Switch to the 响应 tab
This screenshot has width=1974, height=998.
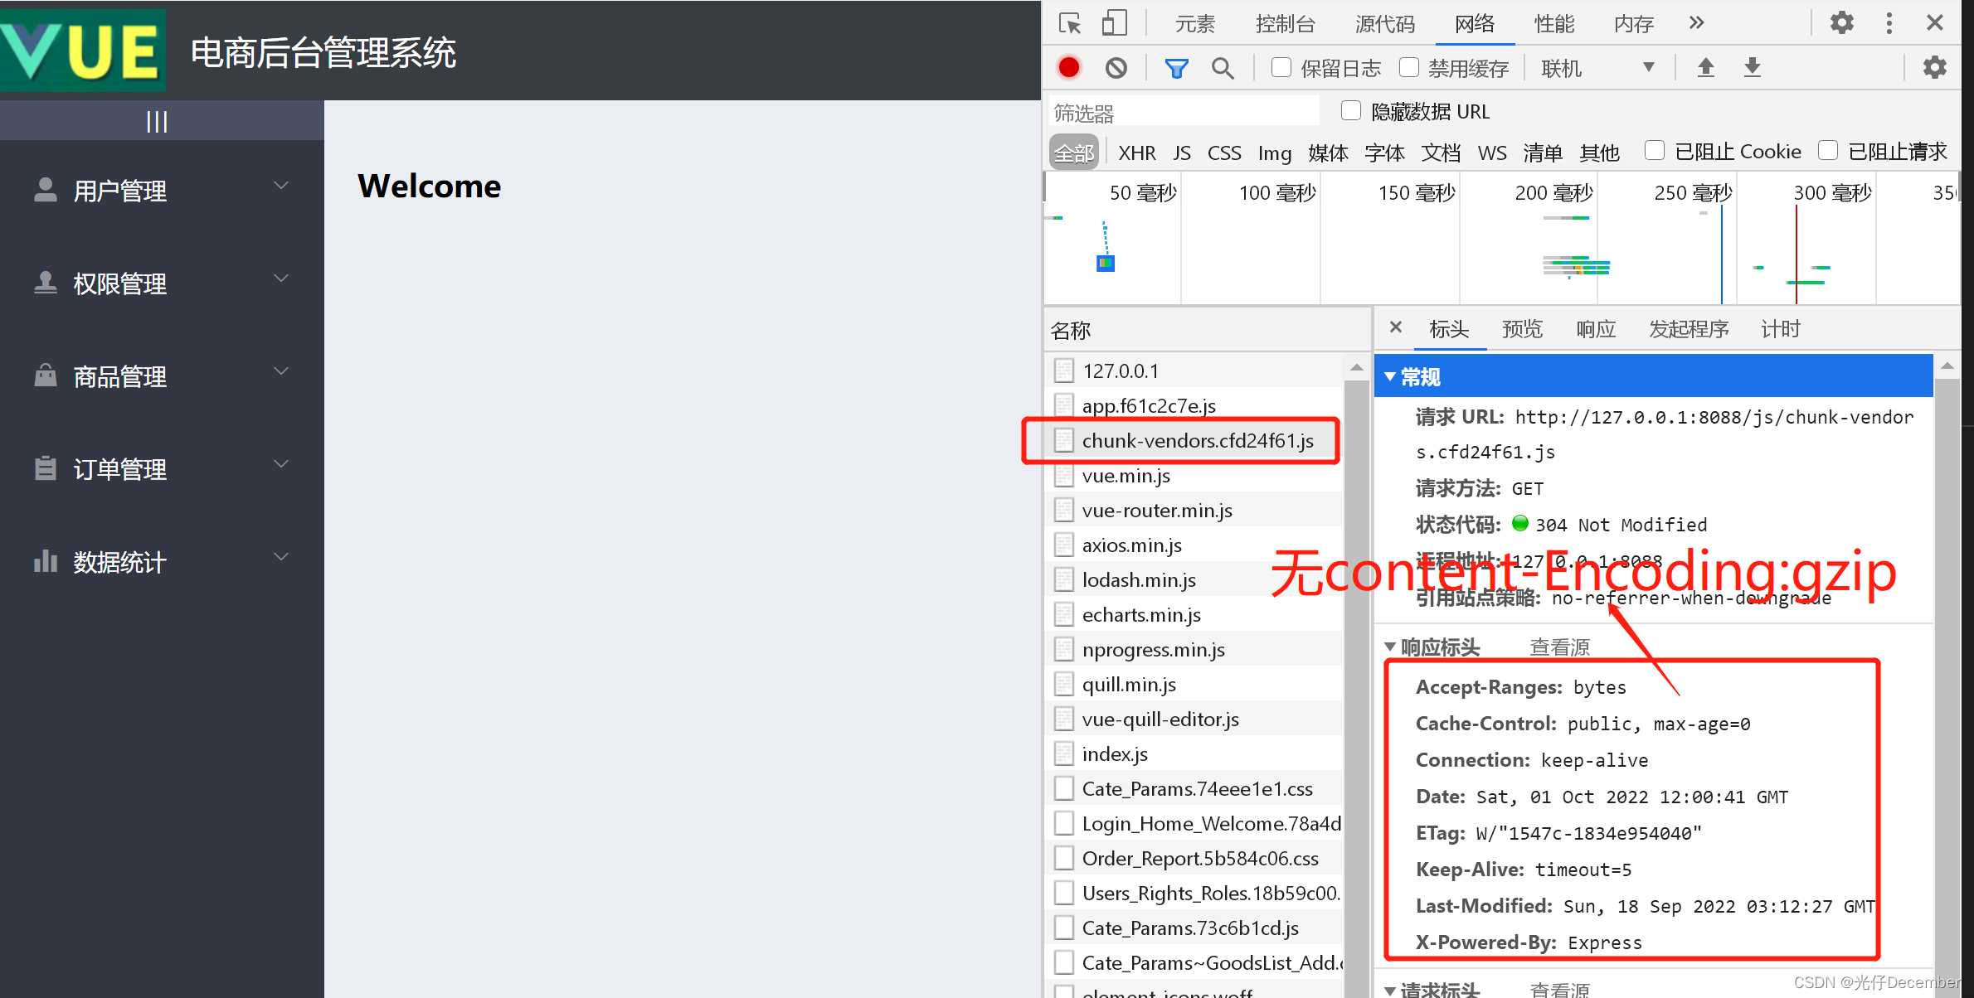click(x=1595, y=329)
